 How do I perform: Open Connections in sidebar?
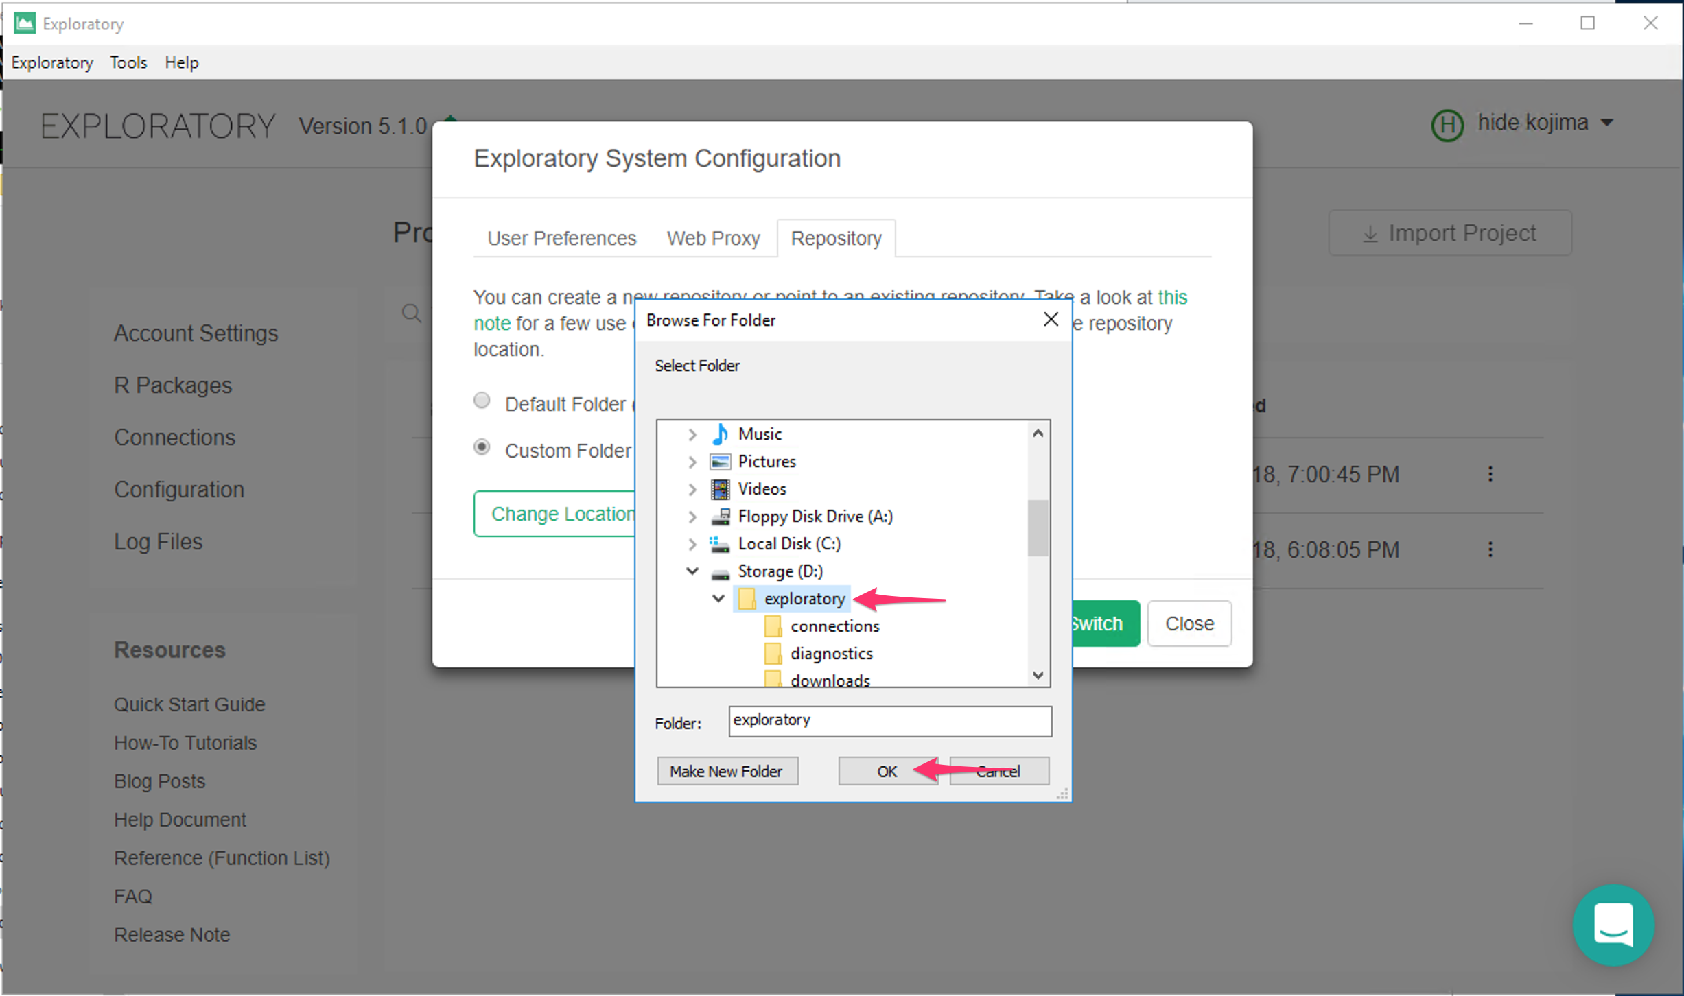(174, 438)
